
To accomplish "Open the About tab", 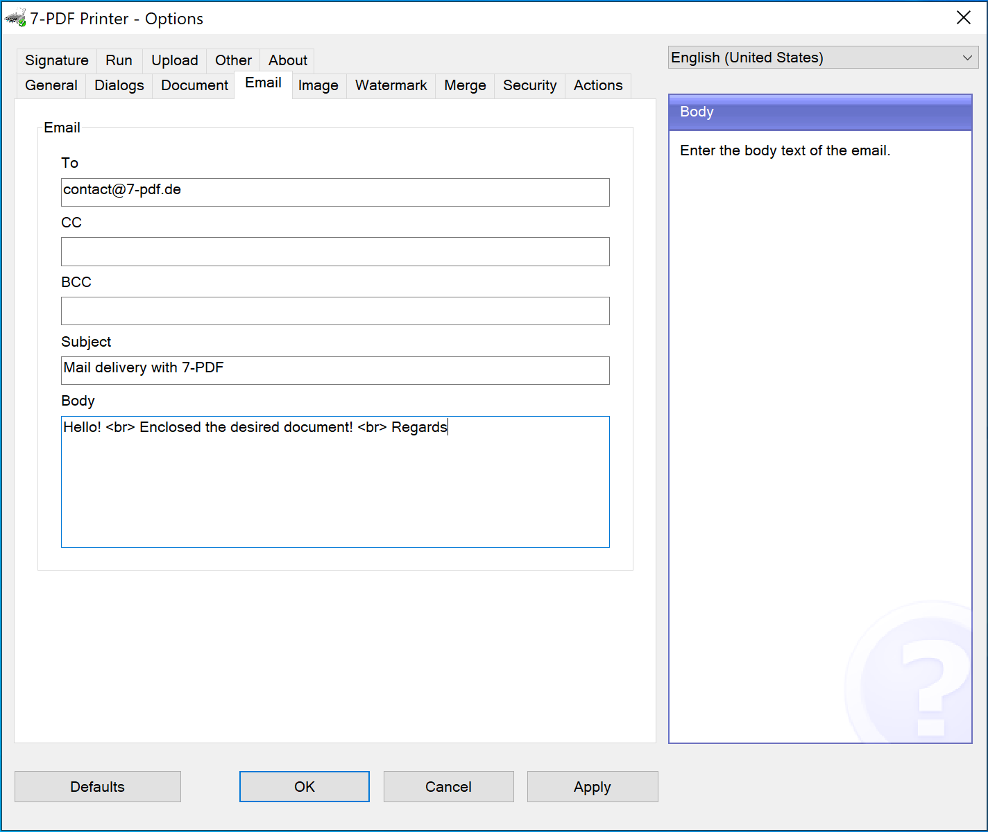I will click(x=288, y=60).
